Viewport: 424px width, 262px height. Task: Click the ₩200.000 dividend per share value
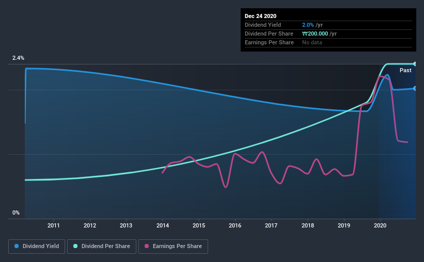(x=315, y=34)
